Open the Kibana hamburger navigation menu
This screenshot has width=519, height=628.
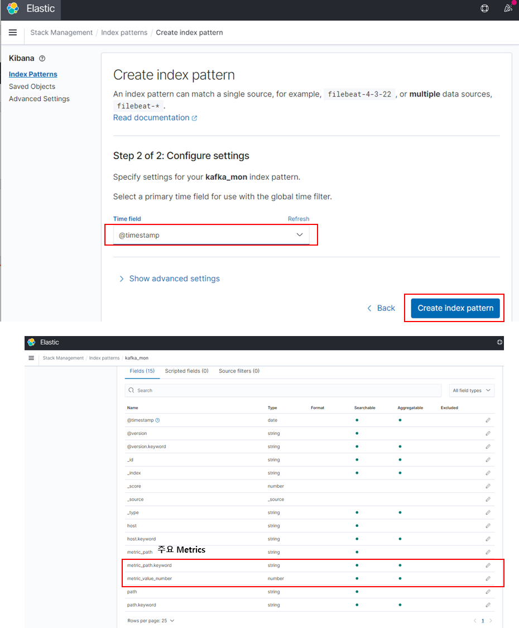point(12,32)
